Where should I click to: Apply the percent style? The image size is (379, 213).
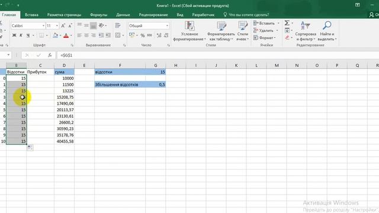(143, 35)
